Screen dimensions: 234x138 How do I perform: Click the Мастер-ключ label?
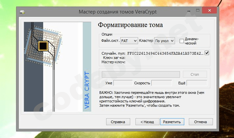113,62
